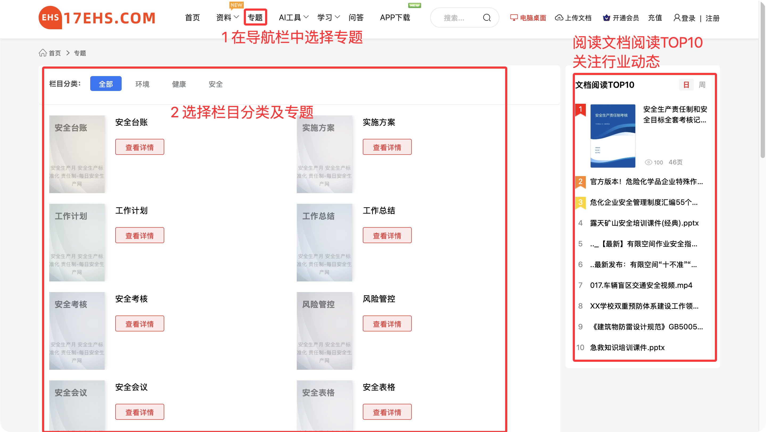
Task: Click 查看详情 for 风险管控
Action: tap(387, 323)
